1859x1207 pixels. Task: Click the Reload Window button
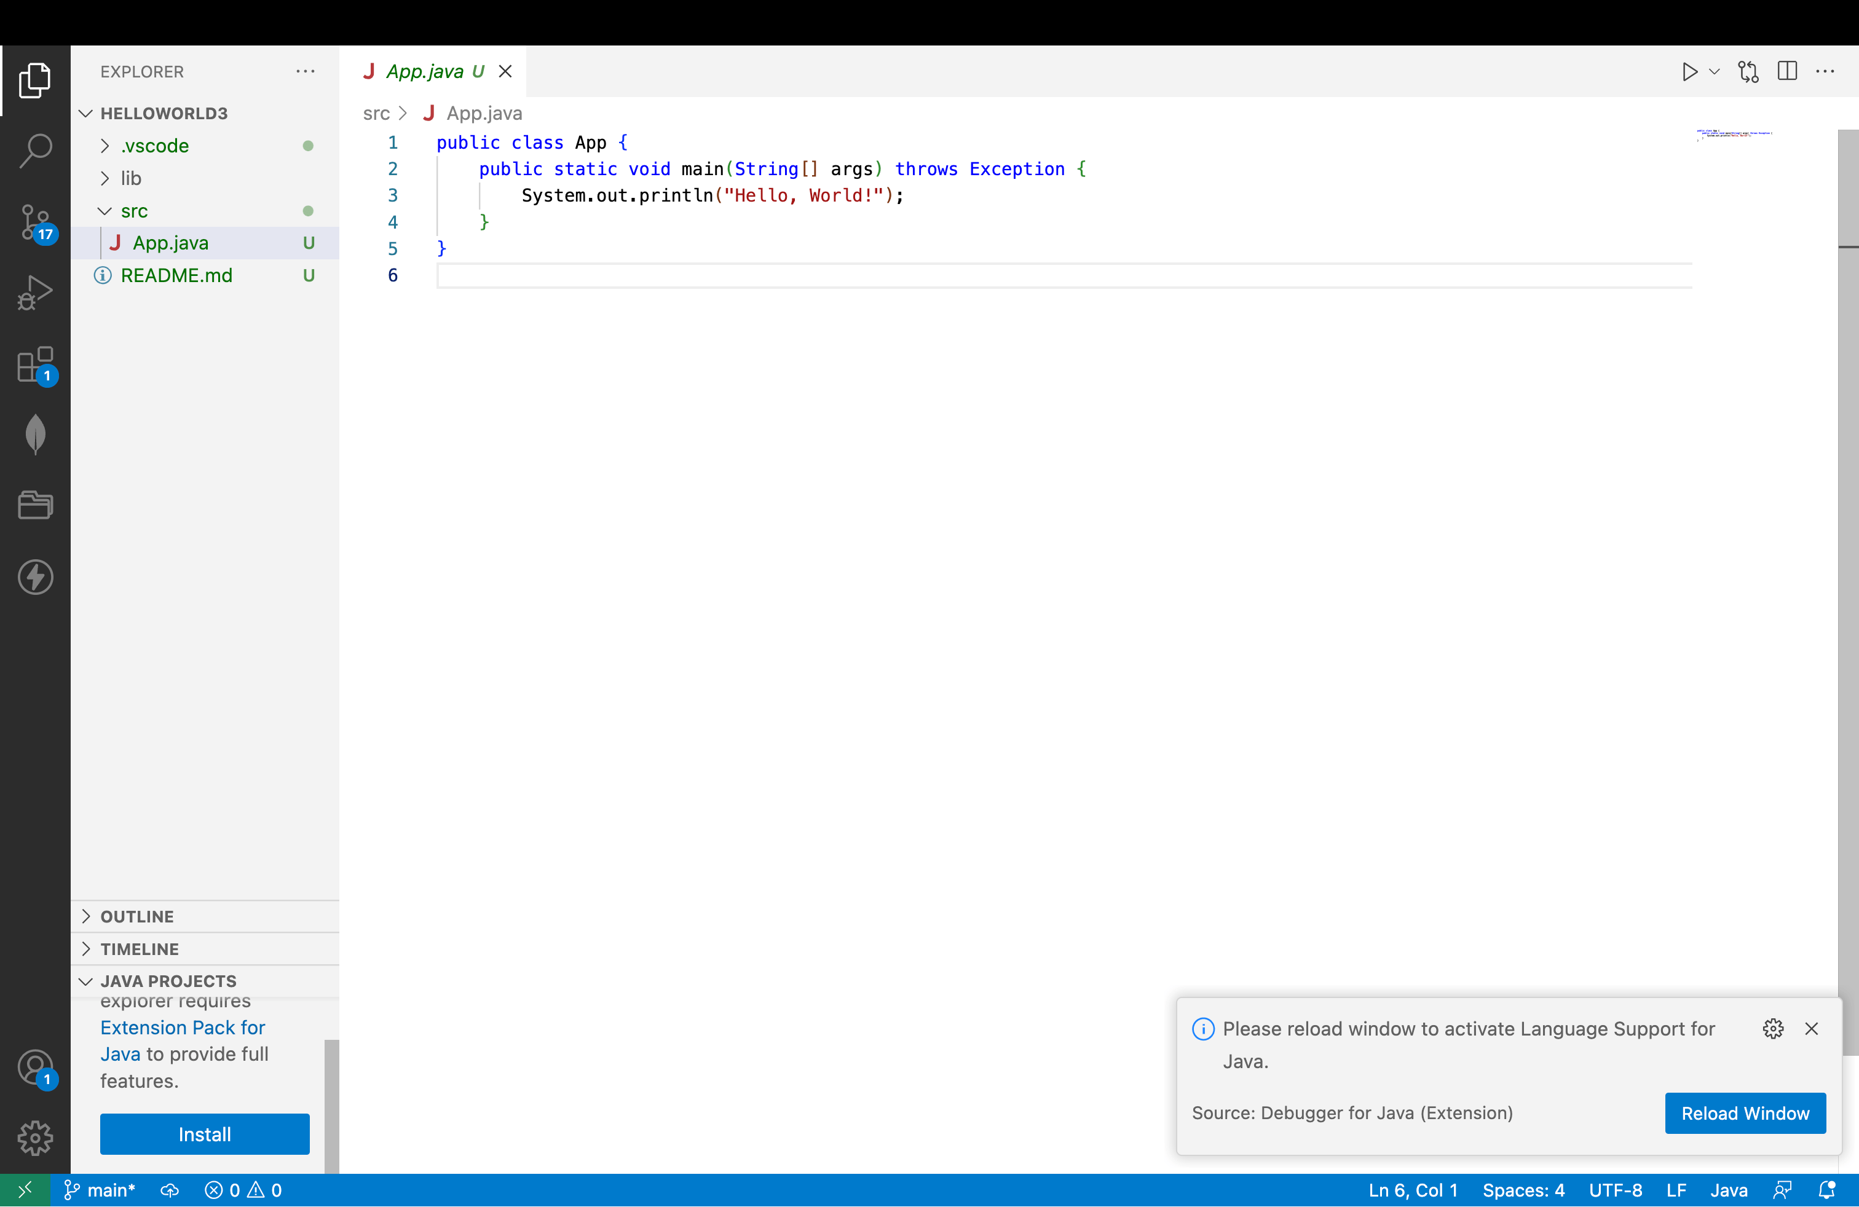tap(1745, 1114)
